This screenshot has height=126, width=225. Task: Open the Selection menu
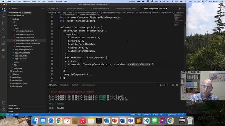coord(26,1)
